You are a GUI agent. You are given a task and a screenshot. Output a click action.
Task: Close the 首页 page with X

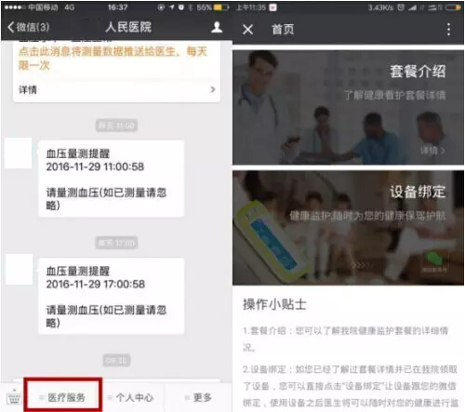[x=247, y=30]
